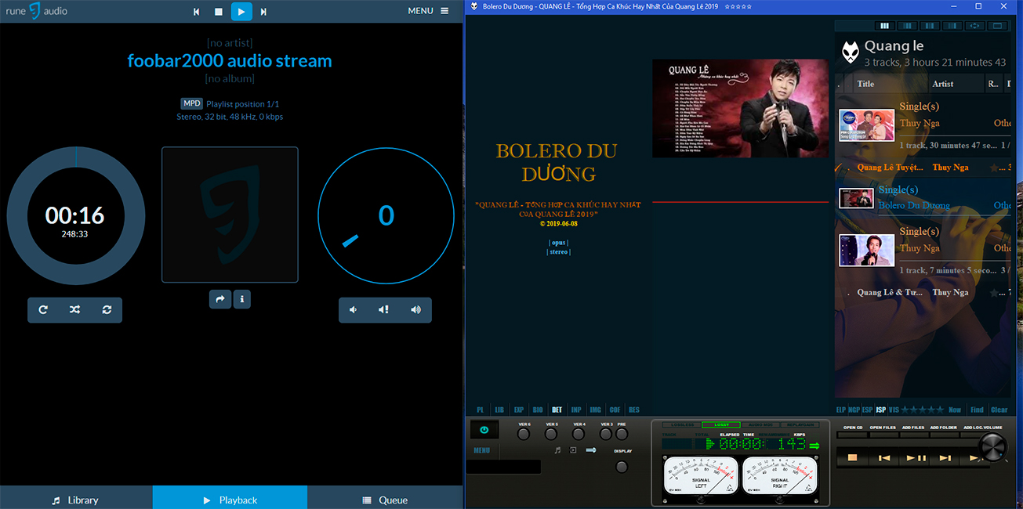Click the Next track button on foobar2000 transport
The height and width of the screenshot is (509, 1023).
(x=945, y=457)
